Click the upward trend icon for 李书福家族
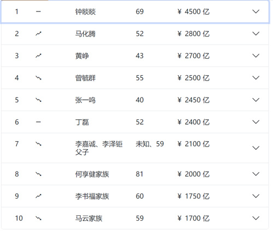 pos(38,196)
